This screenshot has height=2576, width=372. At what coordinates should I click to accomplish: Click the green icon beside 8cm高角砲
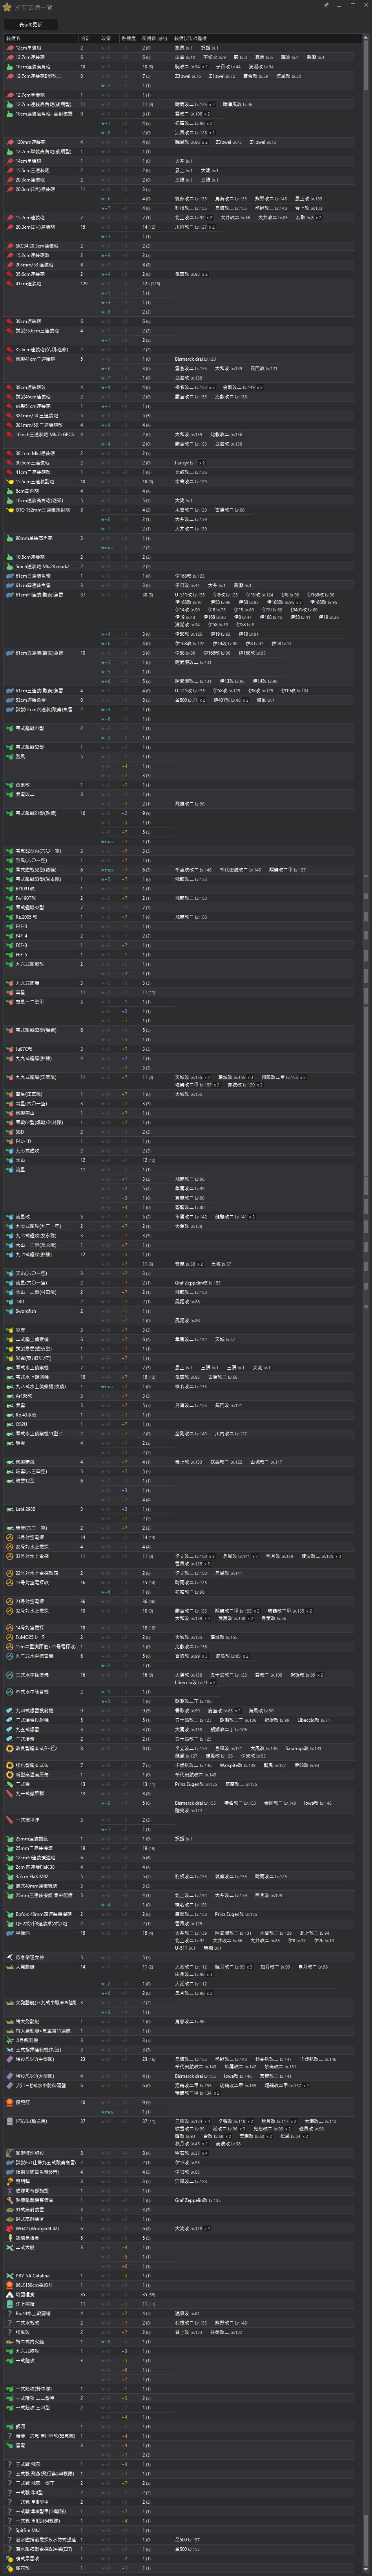click(x=9, y=491)
